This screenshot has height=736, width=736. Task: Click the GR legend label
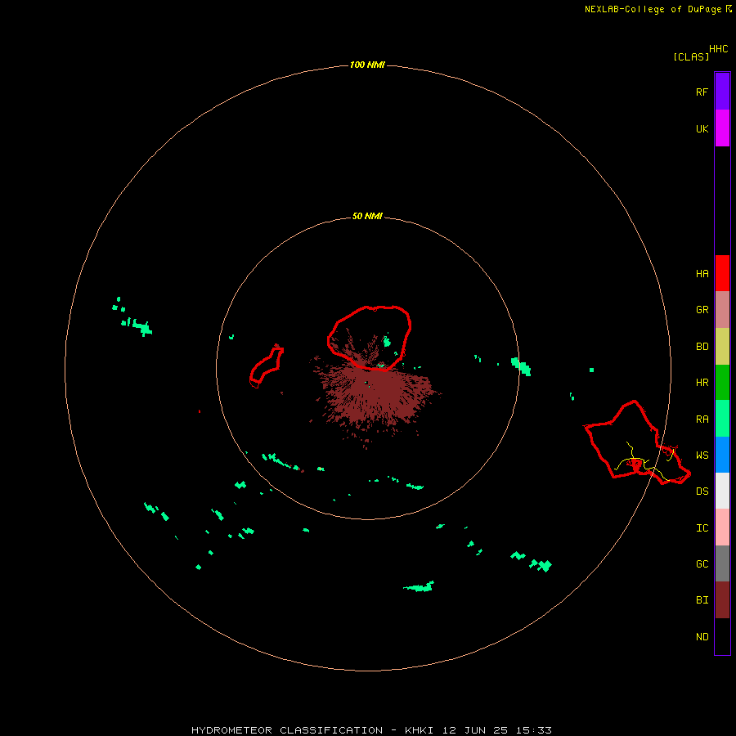(702, 310)
